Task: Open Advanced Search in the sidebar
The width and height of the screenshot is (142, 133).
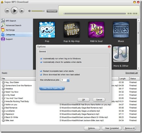Action: (x=13, y=25)
